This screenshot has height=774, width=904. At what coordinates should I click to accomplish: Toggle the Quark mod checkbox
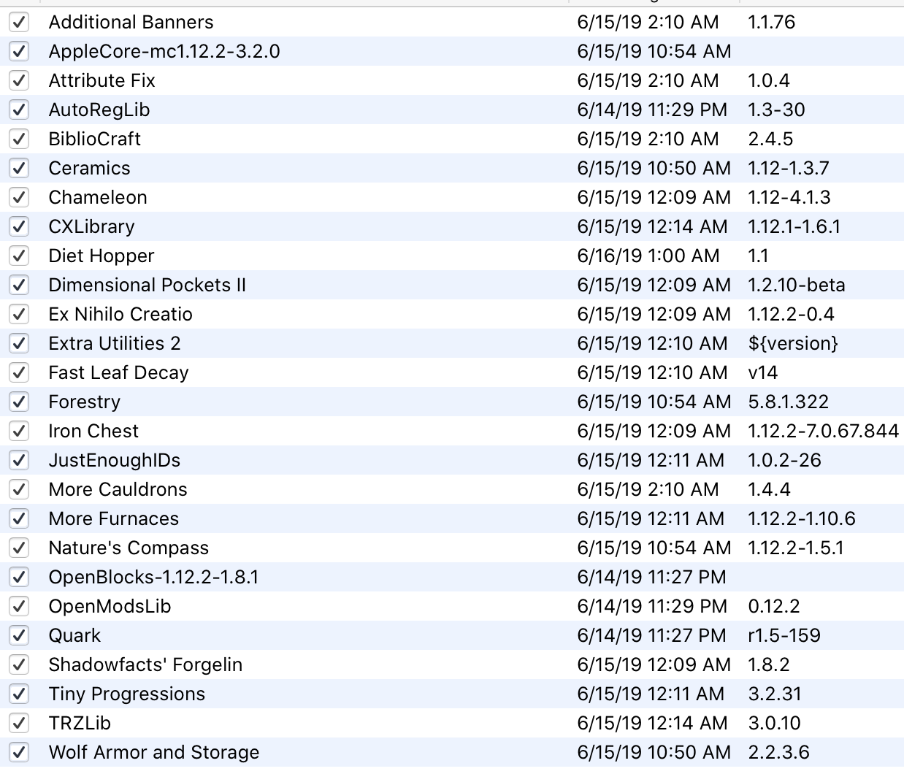pyautogui.click(x=19, y=635)
